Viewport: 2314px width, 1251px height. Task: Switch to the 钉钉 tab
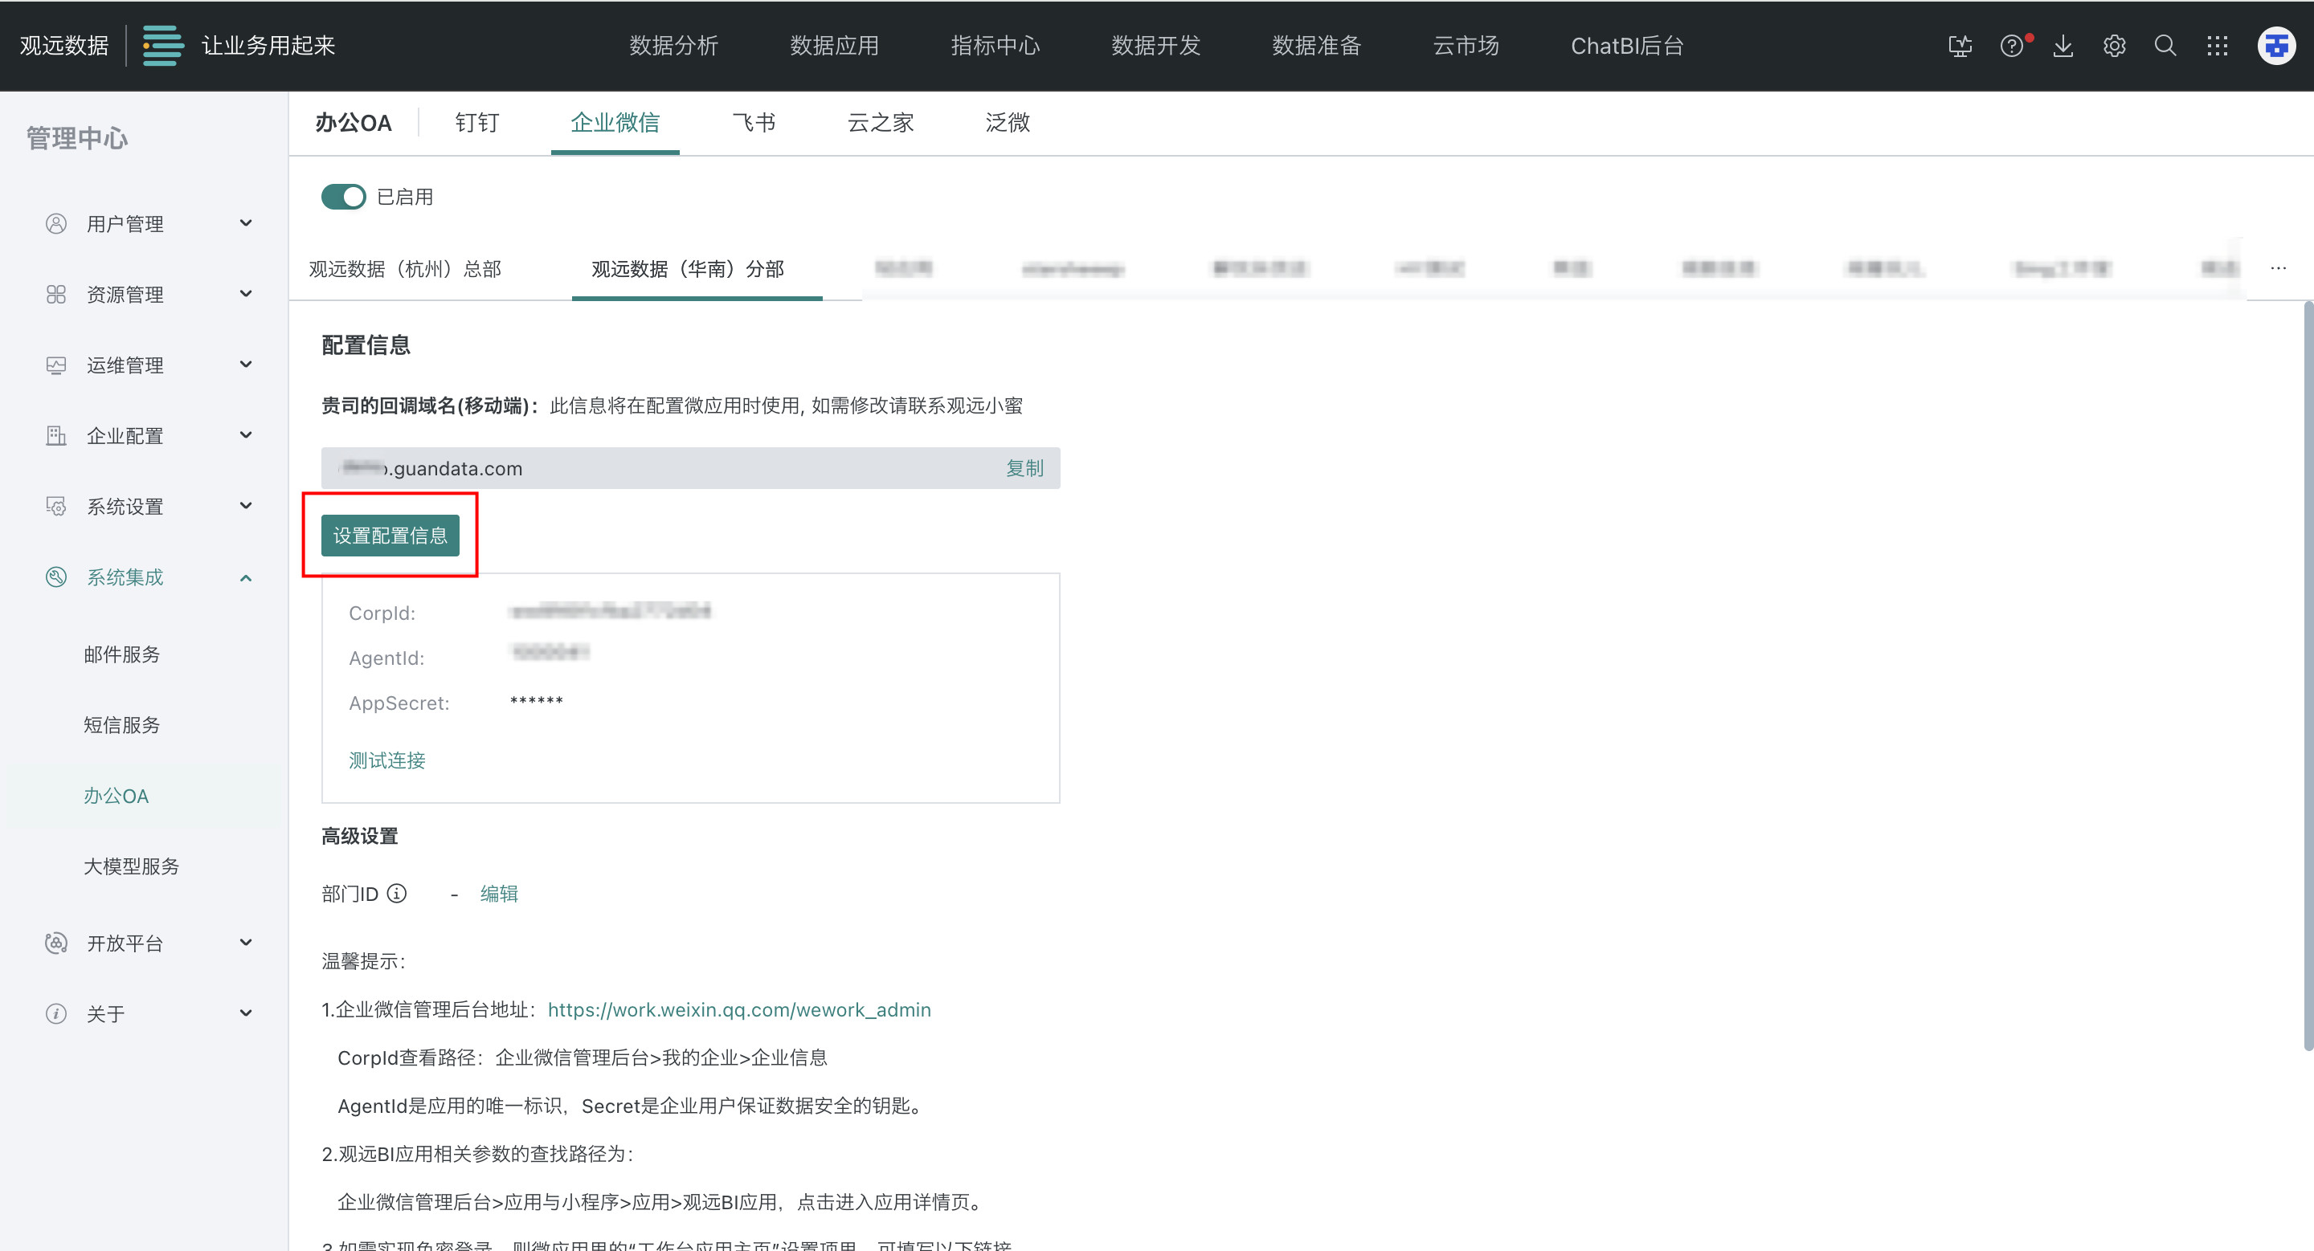click(x=476, y=122)
